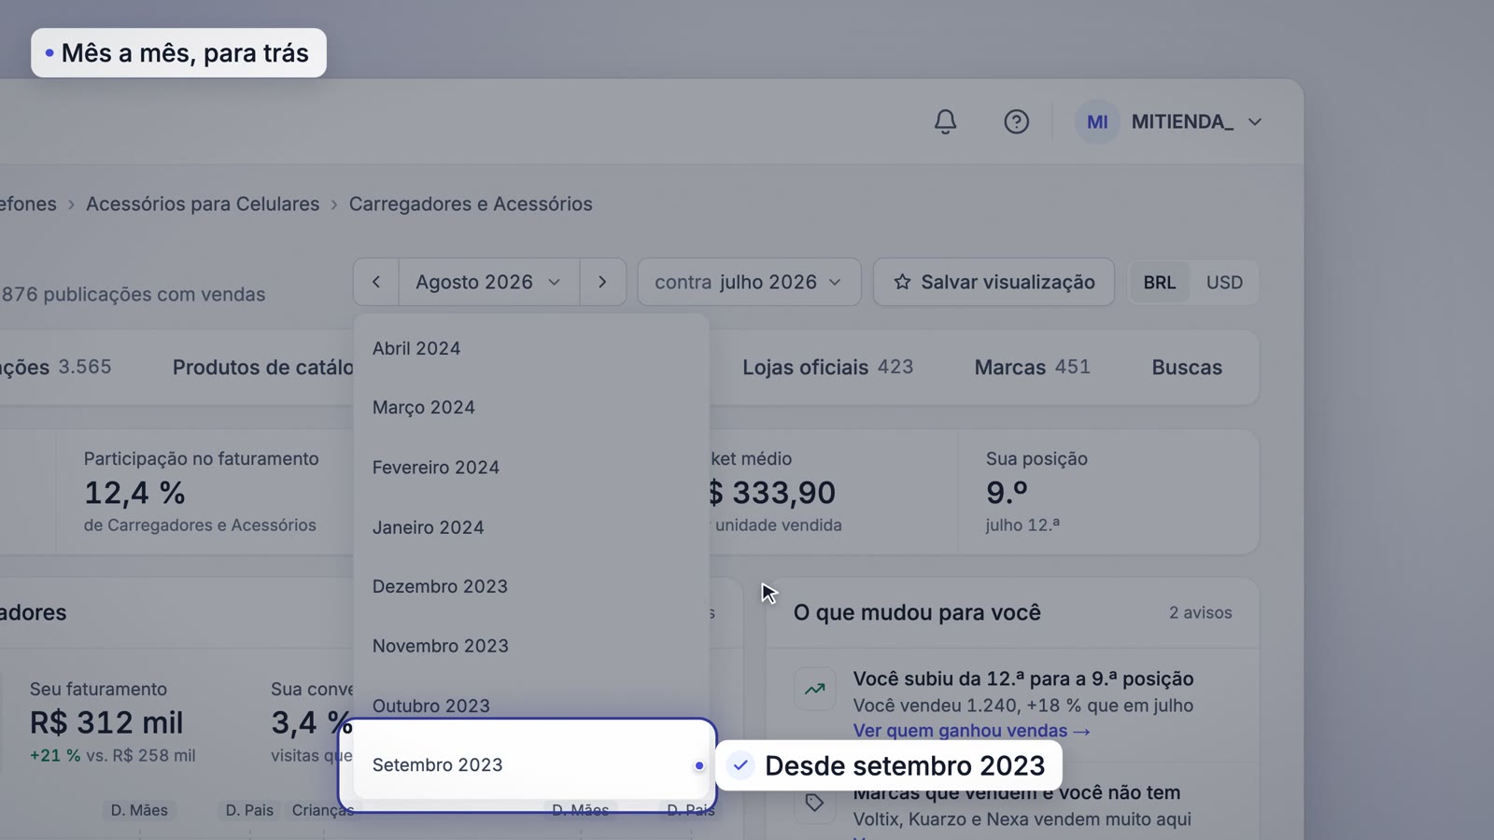The height and width of the screenshot is (840, 1494).
Task: Open the contra julho 2026 comparison dropdown
Action: click(x=749, y=282)
